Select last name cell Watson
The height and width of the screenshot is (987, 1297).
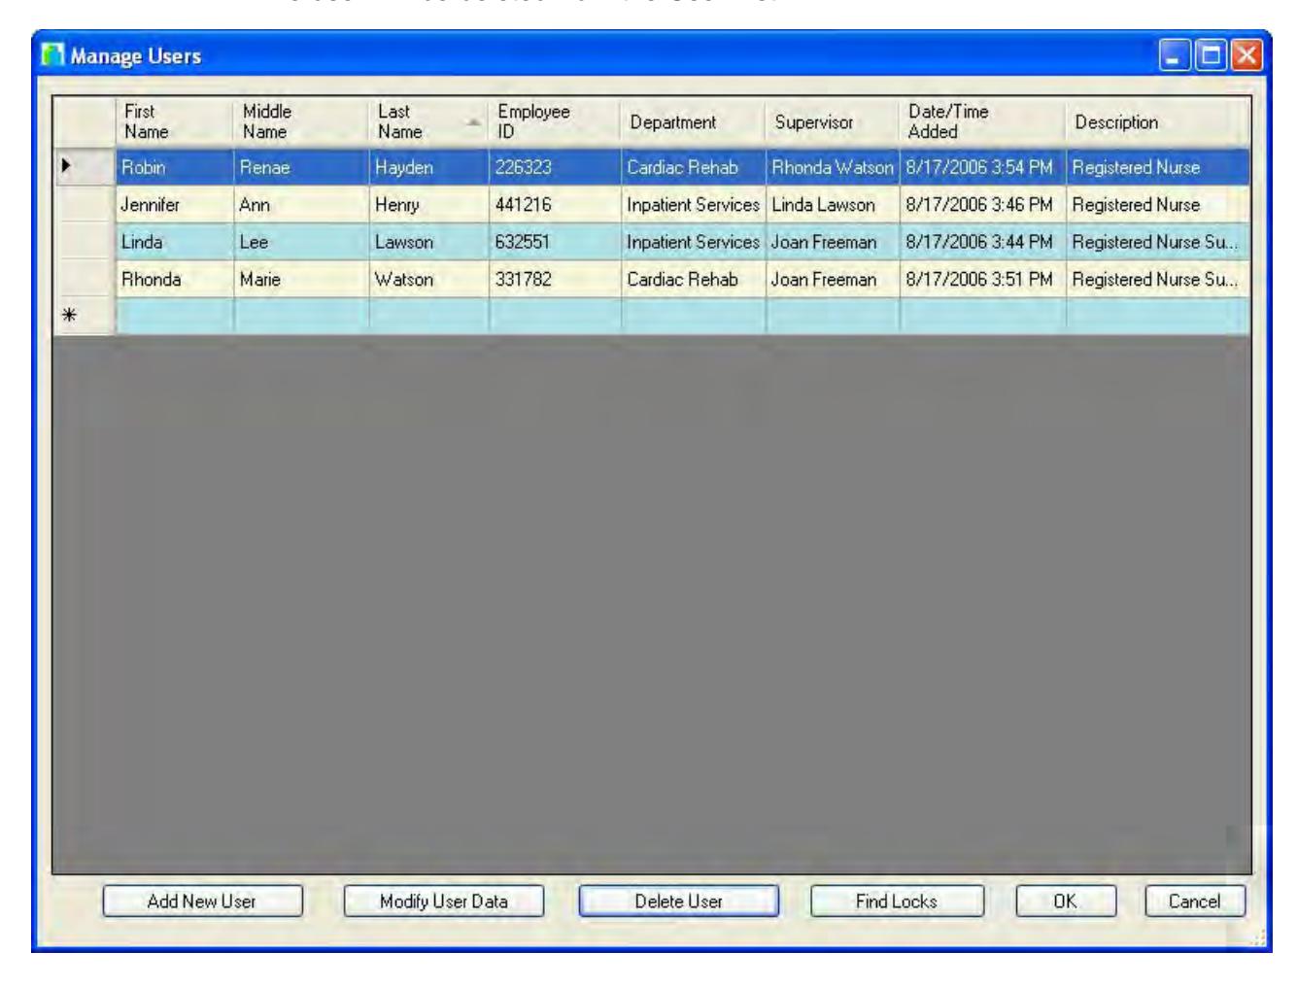[429, 280]
